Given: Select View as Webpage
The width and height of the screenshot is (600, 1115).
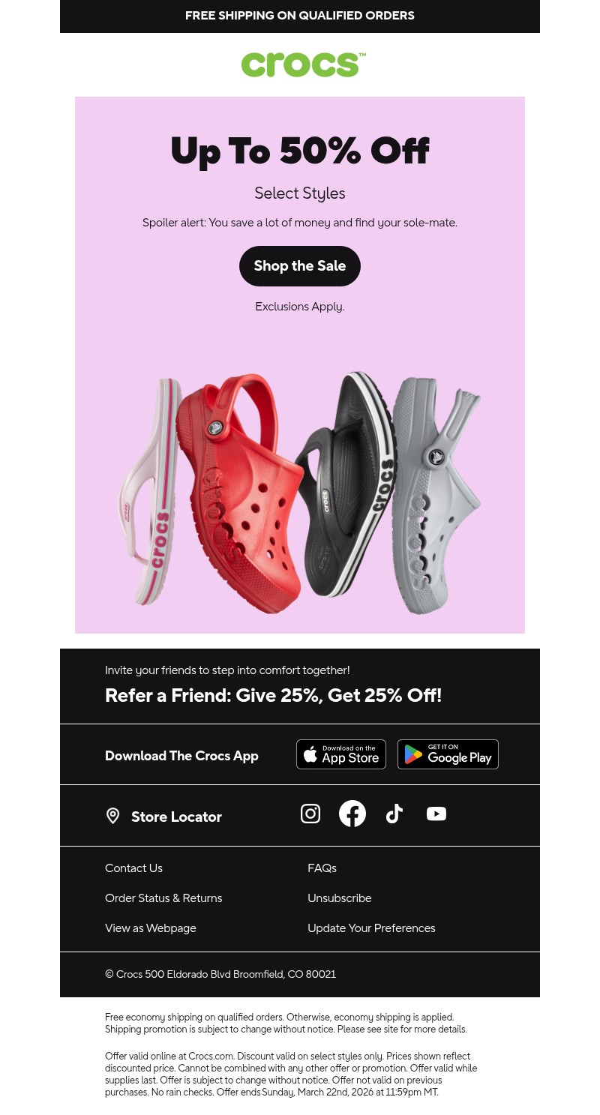Looking at the screenshot, I should [x=150, y=928].
